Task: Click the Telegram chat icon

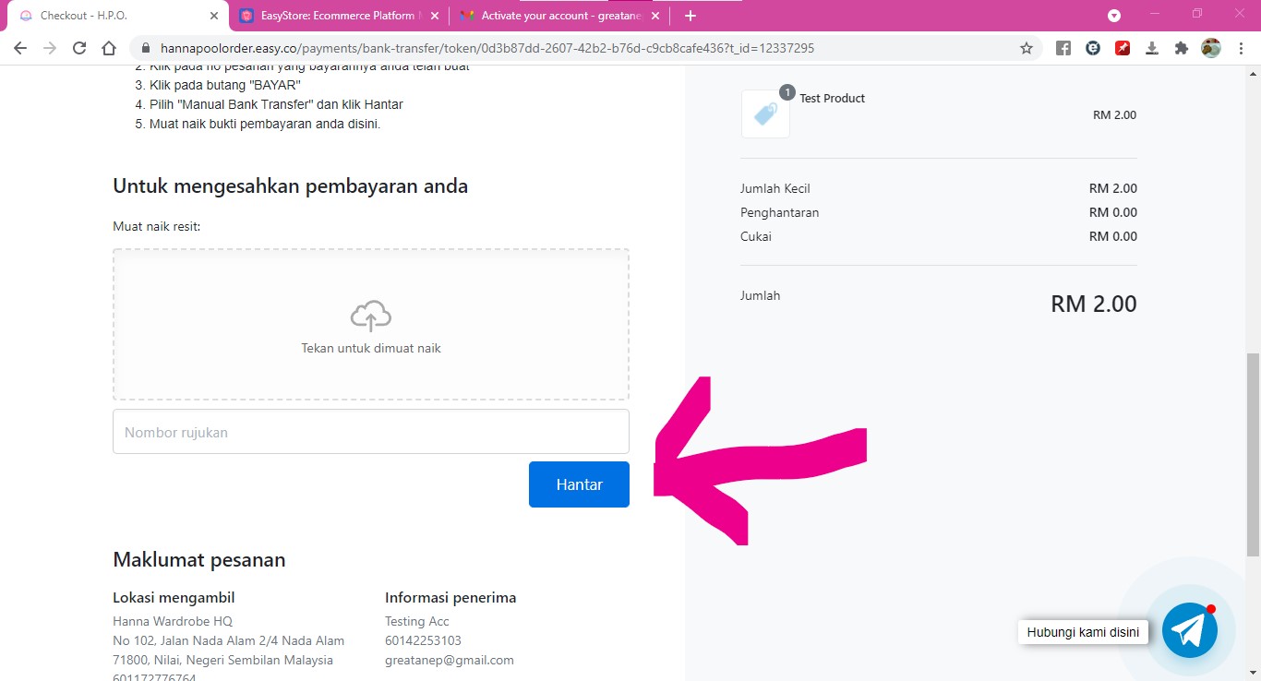Action: 1189,630
